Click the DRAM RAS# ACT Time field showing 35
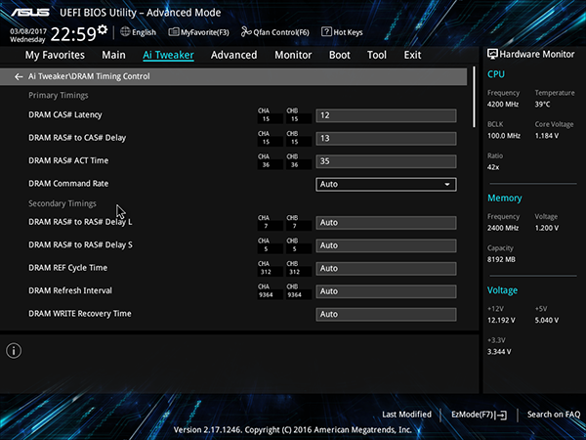Screen dimensions: 586x440 click(x=386, y=161)
